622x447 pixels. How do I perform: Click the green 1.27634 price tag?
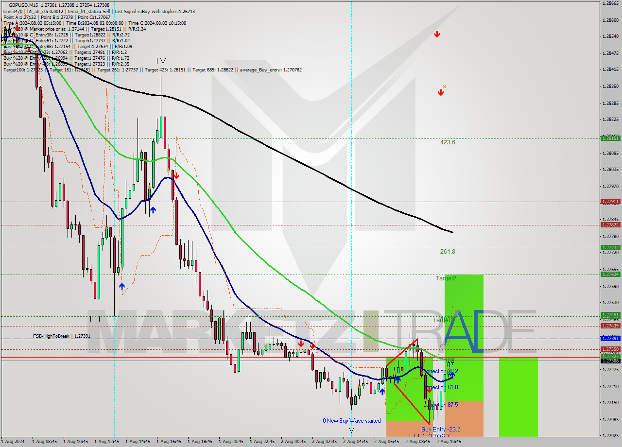click(610, 274)
